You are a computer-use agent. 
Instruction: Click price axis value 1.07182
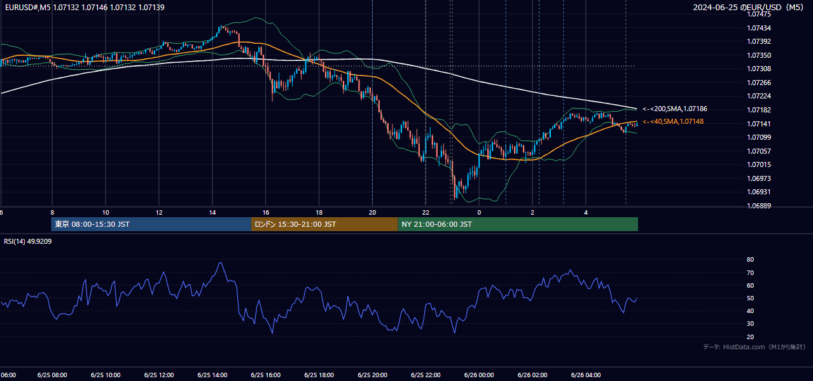tap(760, 110)
